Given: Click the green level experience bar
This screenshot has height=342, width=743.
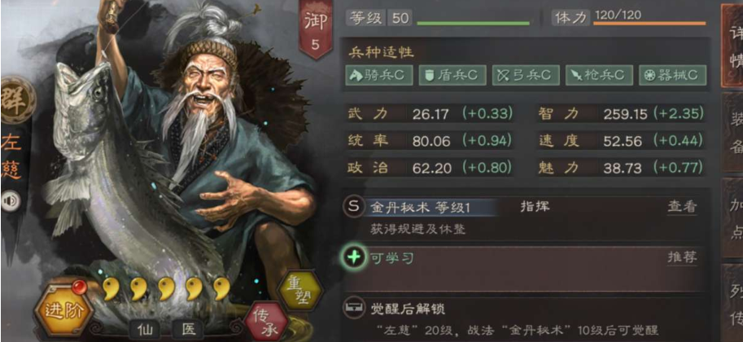Looking at the screenshot, I should 473,23.
